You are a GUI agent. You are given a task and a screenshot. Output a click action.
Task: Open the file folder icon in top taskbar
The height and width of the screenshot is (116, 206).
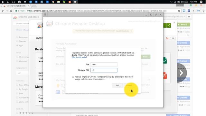tap(59, 2)
